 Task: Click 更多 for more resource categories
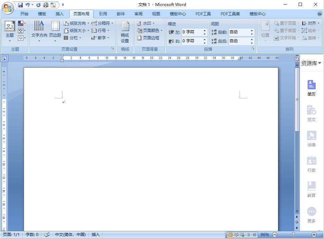(x=311, y=215)
